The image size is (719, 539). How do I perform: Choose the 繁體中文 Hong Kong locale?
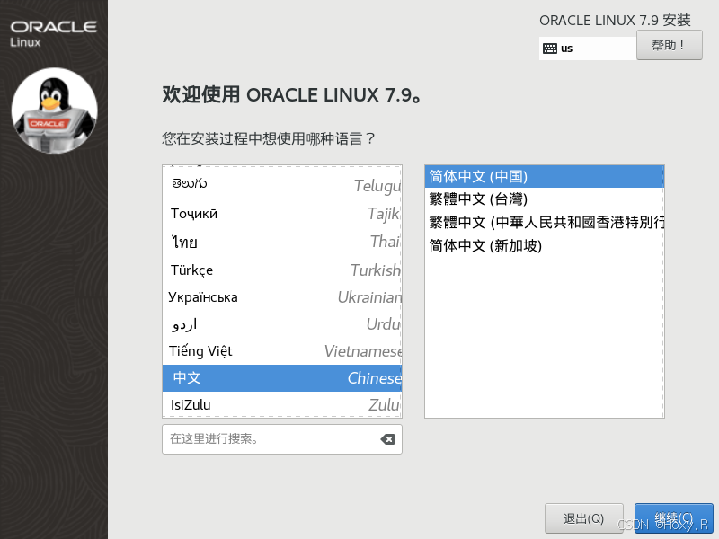pos(545,222)
